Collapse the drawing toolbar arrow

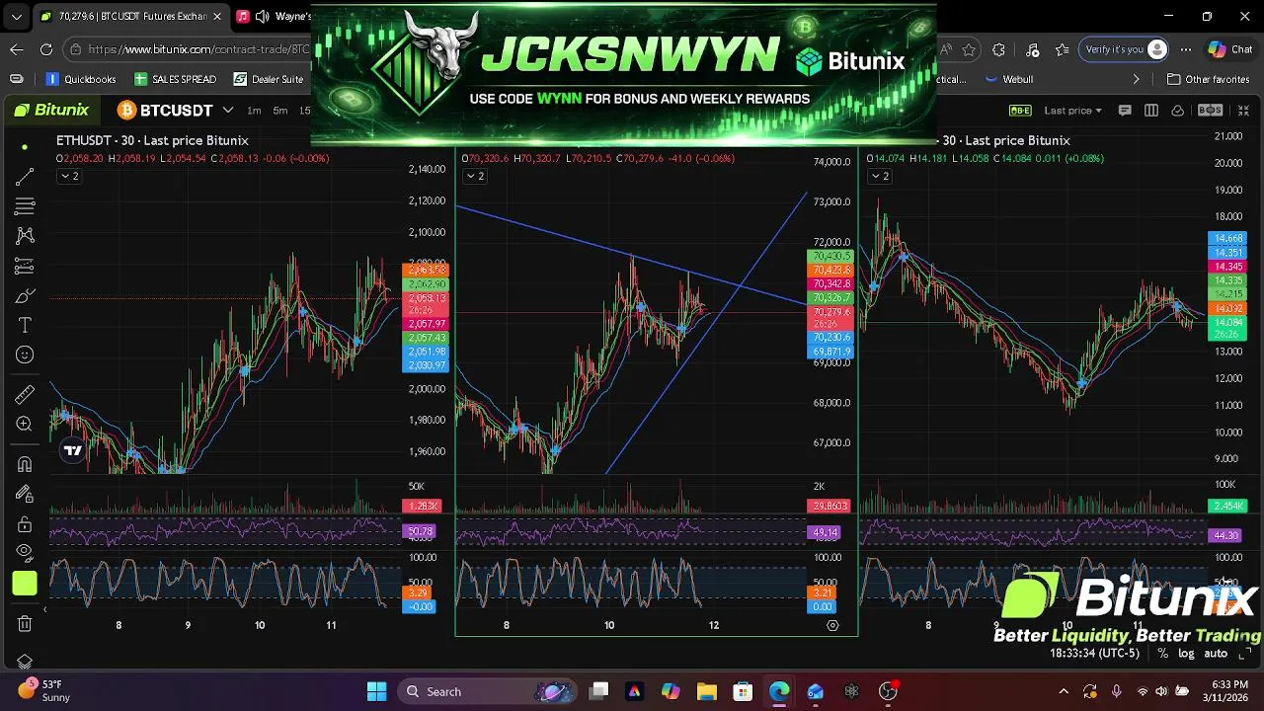[x=44, y=609]
